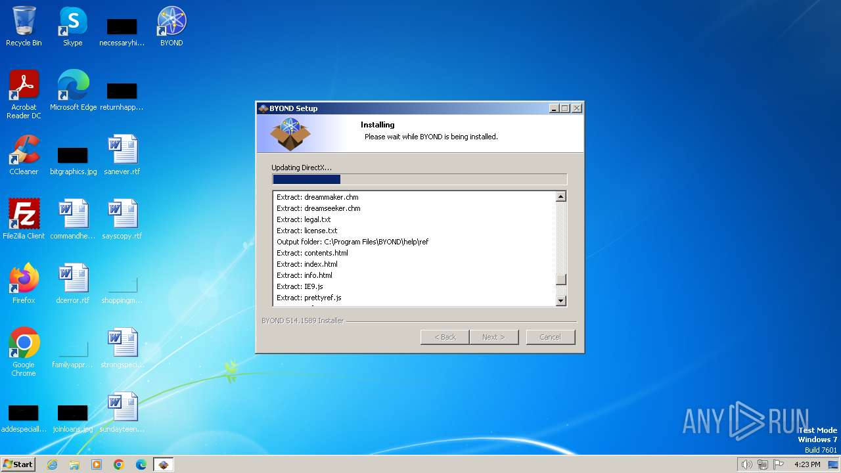Minimize the BYOND Setup window
The height and width of the screenshot is (473, 841).
pos(553,108)
